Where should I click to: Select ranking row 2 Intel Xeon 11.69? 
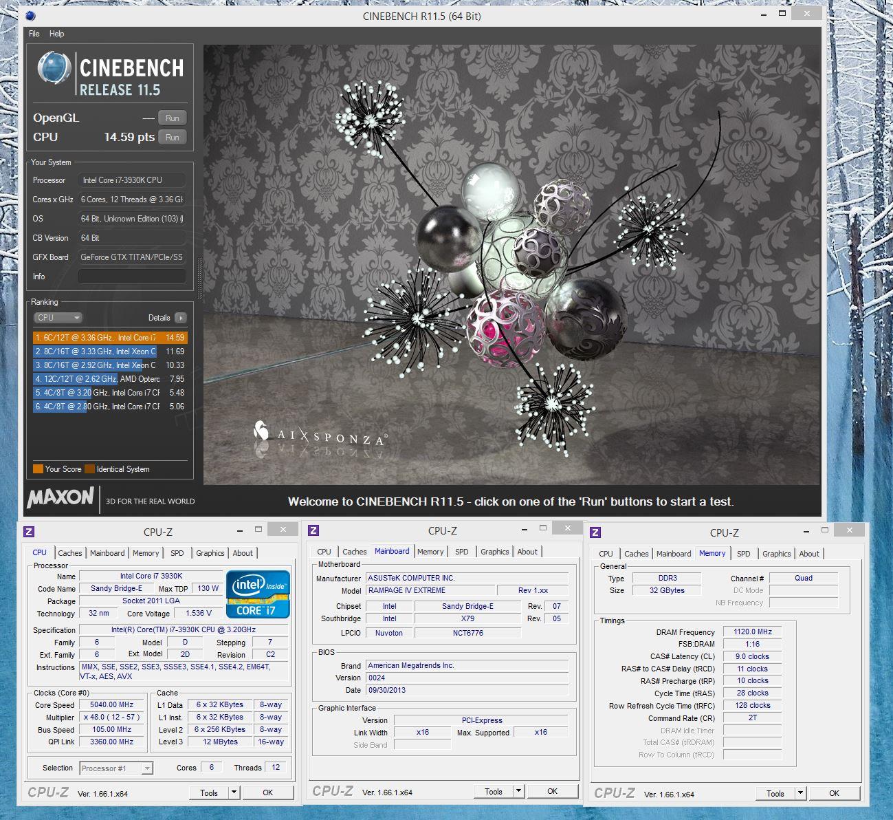coord(110,352)
